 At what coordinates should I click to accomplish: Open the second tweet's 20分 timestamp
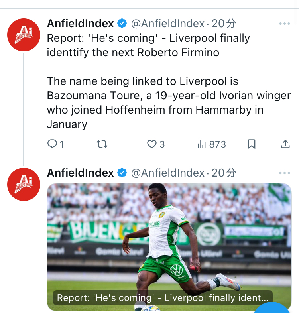point(224,173)
